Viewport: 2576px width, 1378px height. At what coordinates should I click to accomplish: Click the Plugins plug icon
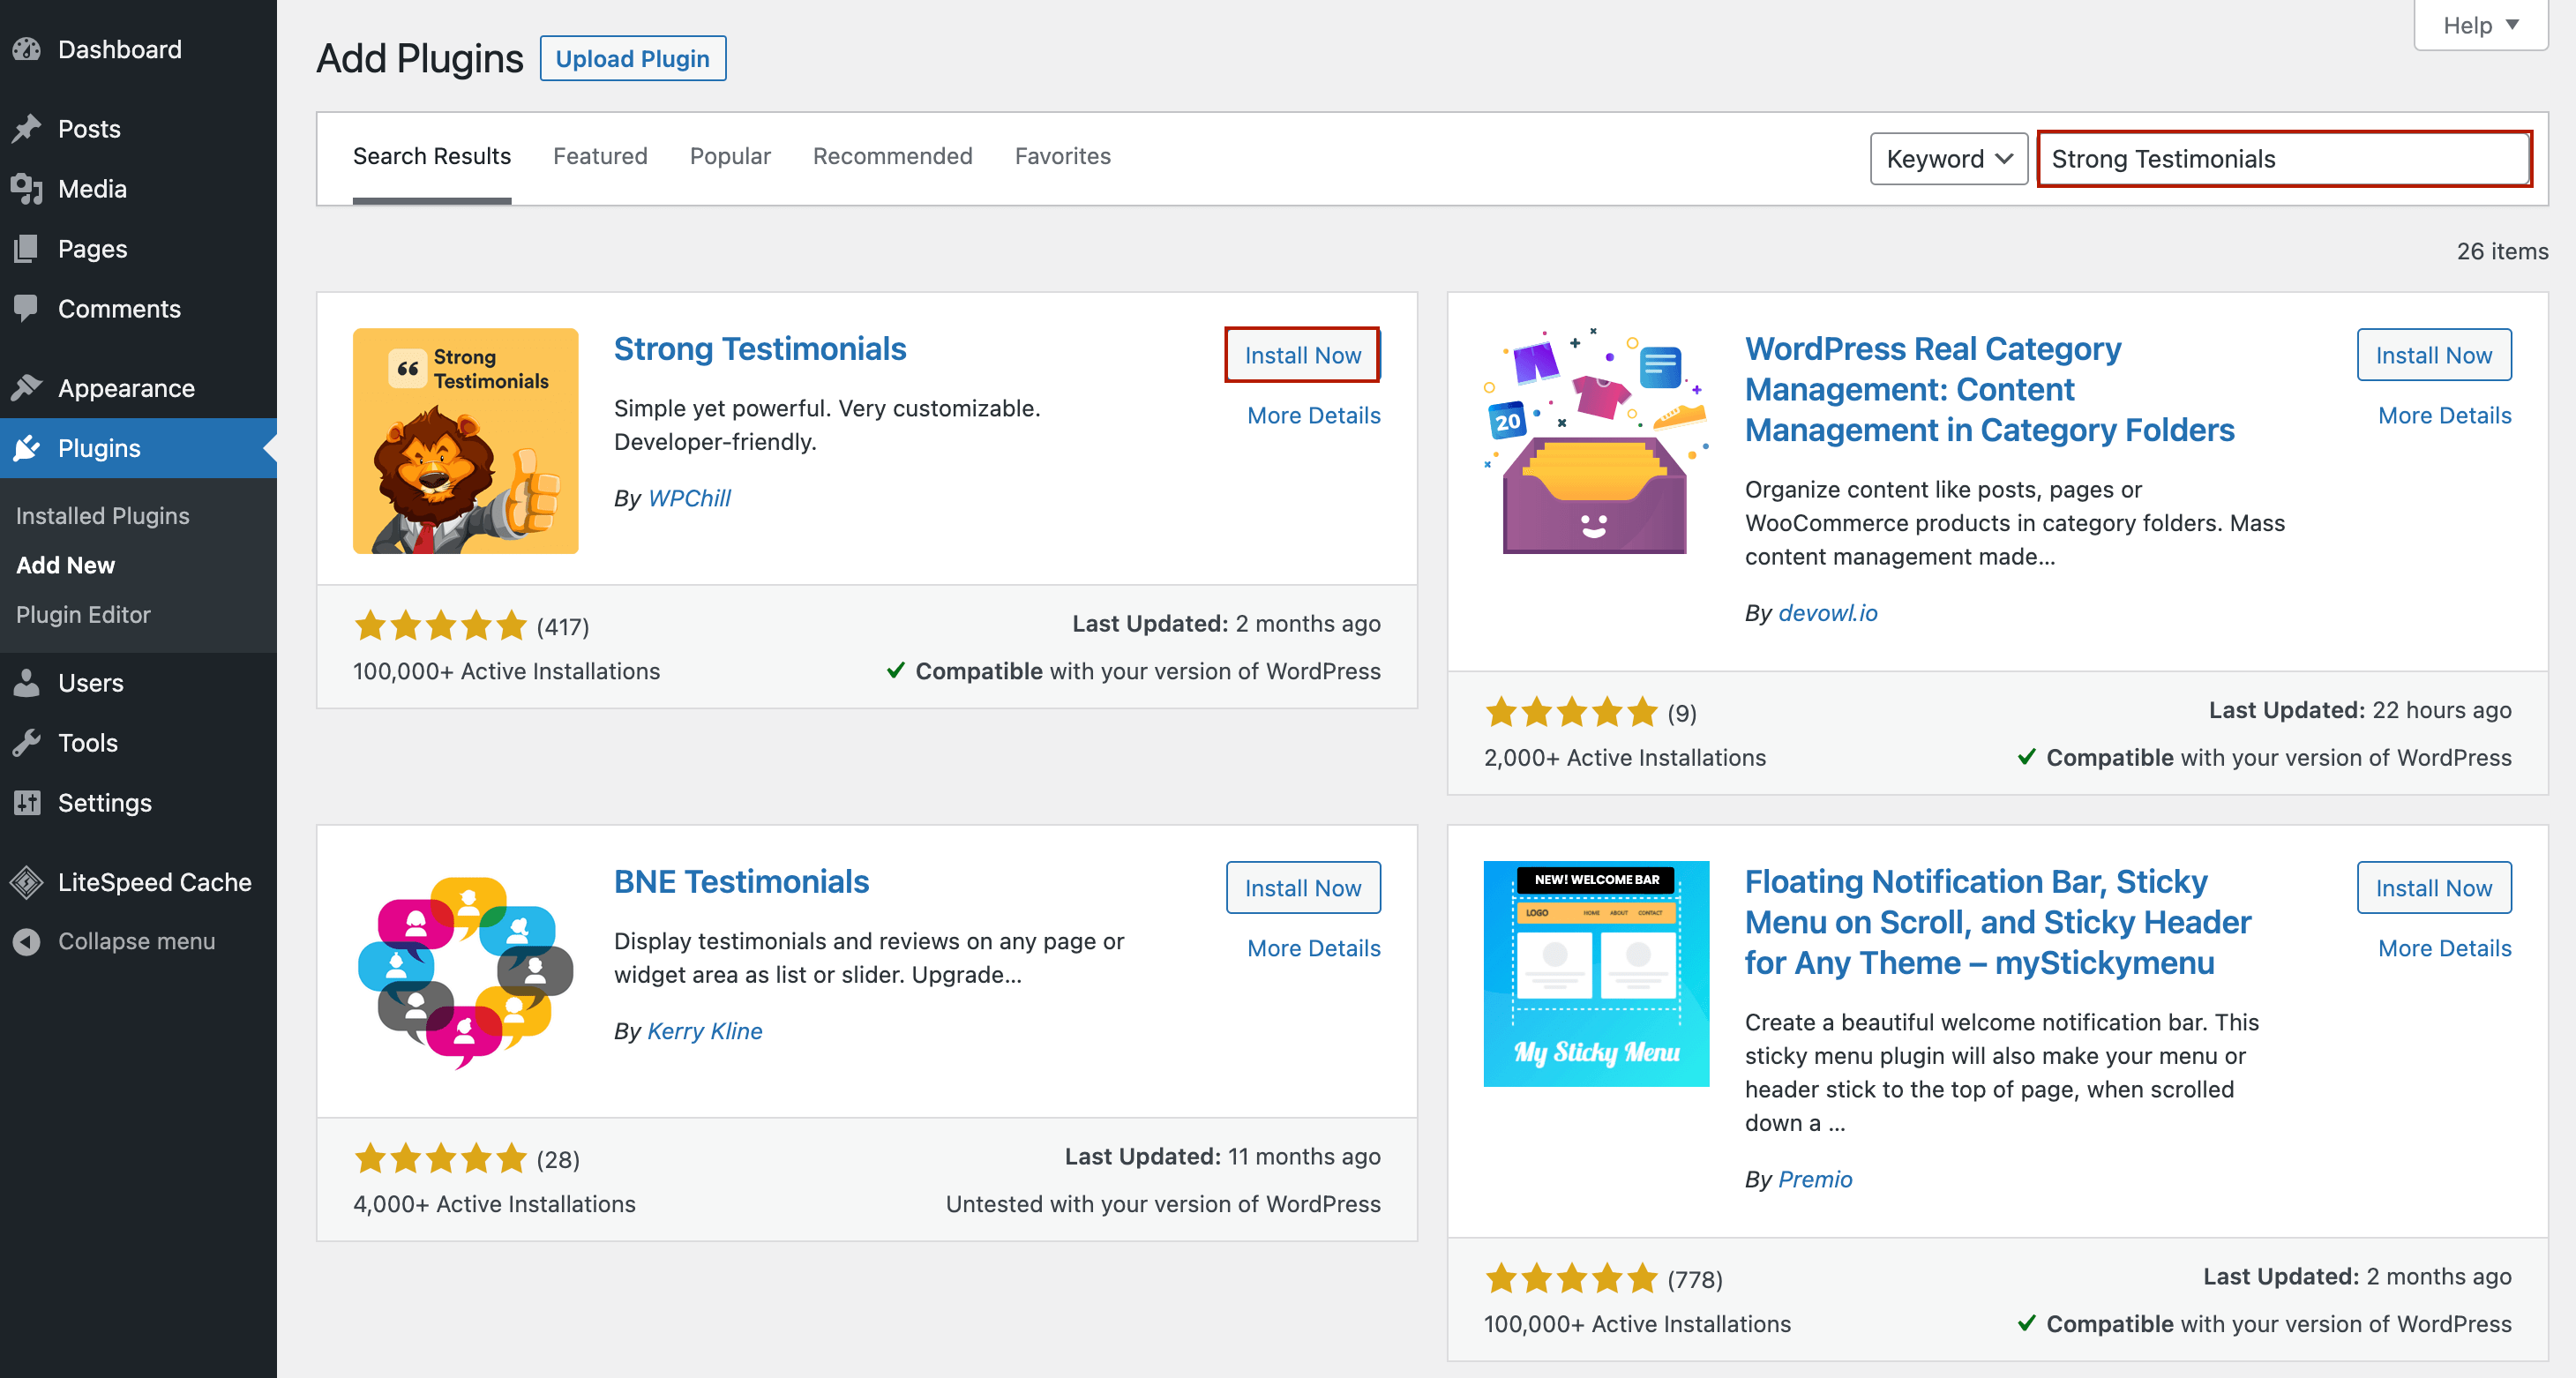tap(27, 448)
